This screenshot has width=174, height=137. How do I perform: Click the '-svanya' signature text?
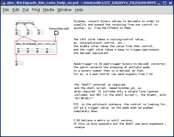tap(79, 127)
